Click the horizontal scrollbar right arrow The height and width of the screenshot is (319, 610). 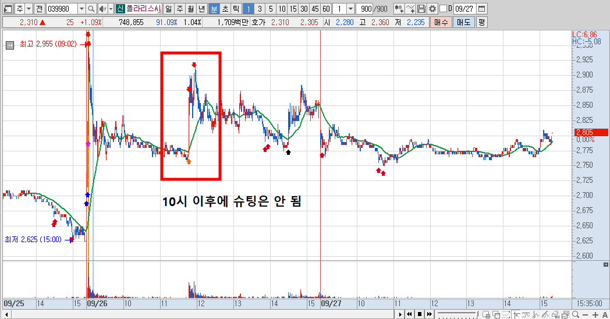[x=399, y=314]
